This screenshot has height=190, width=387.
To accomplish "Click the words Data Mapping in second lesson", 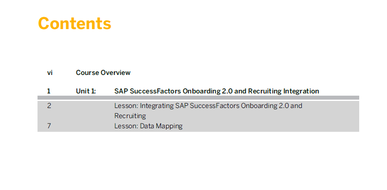I will [161, 126].
